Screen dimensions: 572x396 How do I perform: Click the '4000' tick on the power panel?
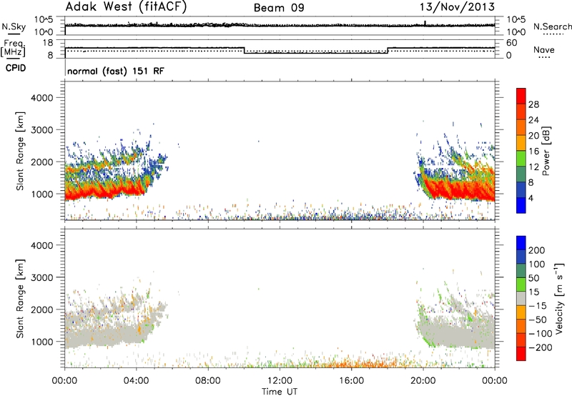pyautogui.click(x=42, y=98)
